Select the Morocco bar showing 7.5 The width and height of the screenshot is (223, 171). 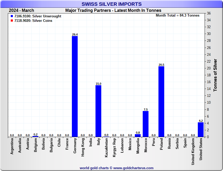[146, 124]
